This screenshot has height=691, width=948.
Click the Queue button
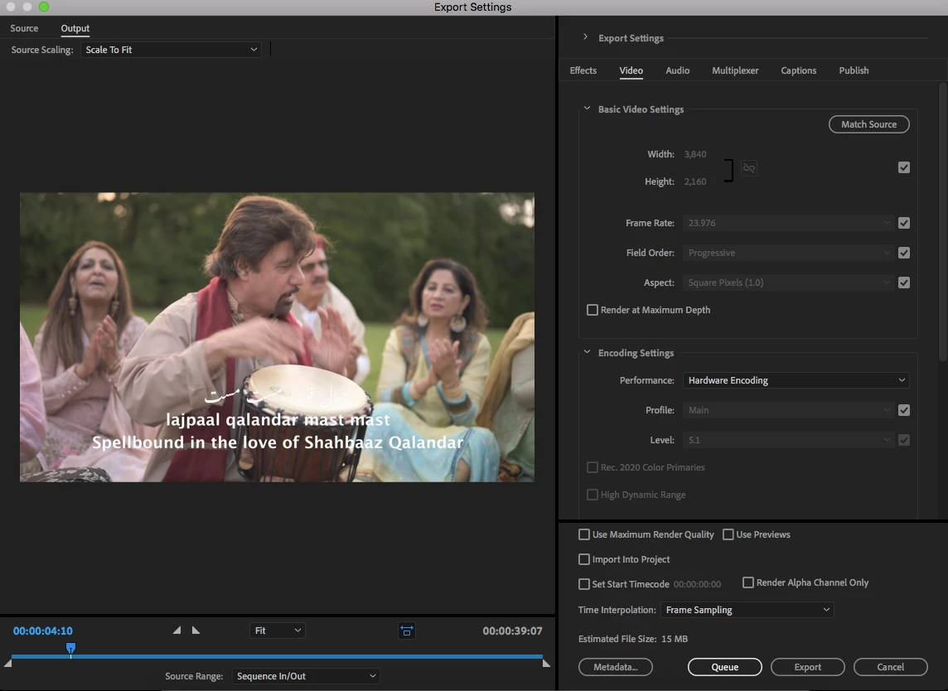(724, 667)
